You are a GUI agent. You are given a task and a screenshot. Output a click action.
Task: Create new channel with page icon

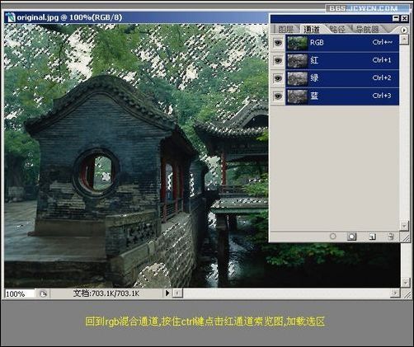tap(372, 237)
